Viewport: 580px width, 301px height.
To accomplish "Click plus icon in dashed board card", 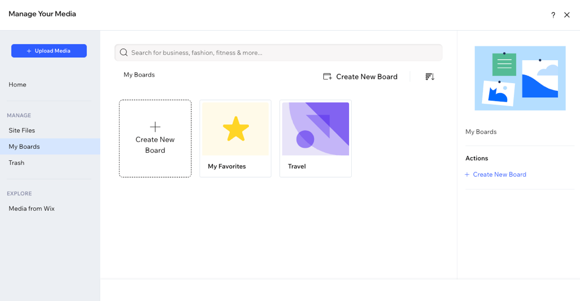I will point(155,127).
